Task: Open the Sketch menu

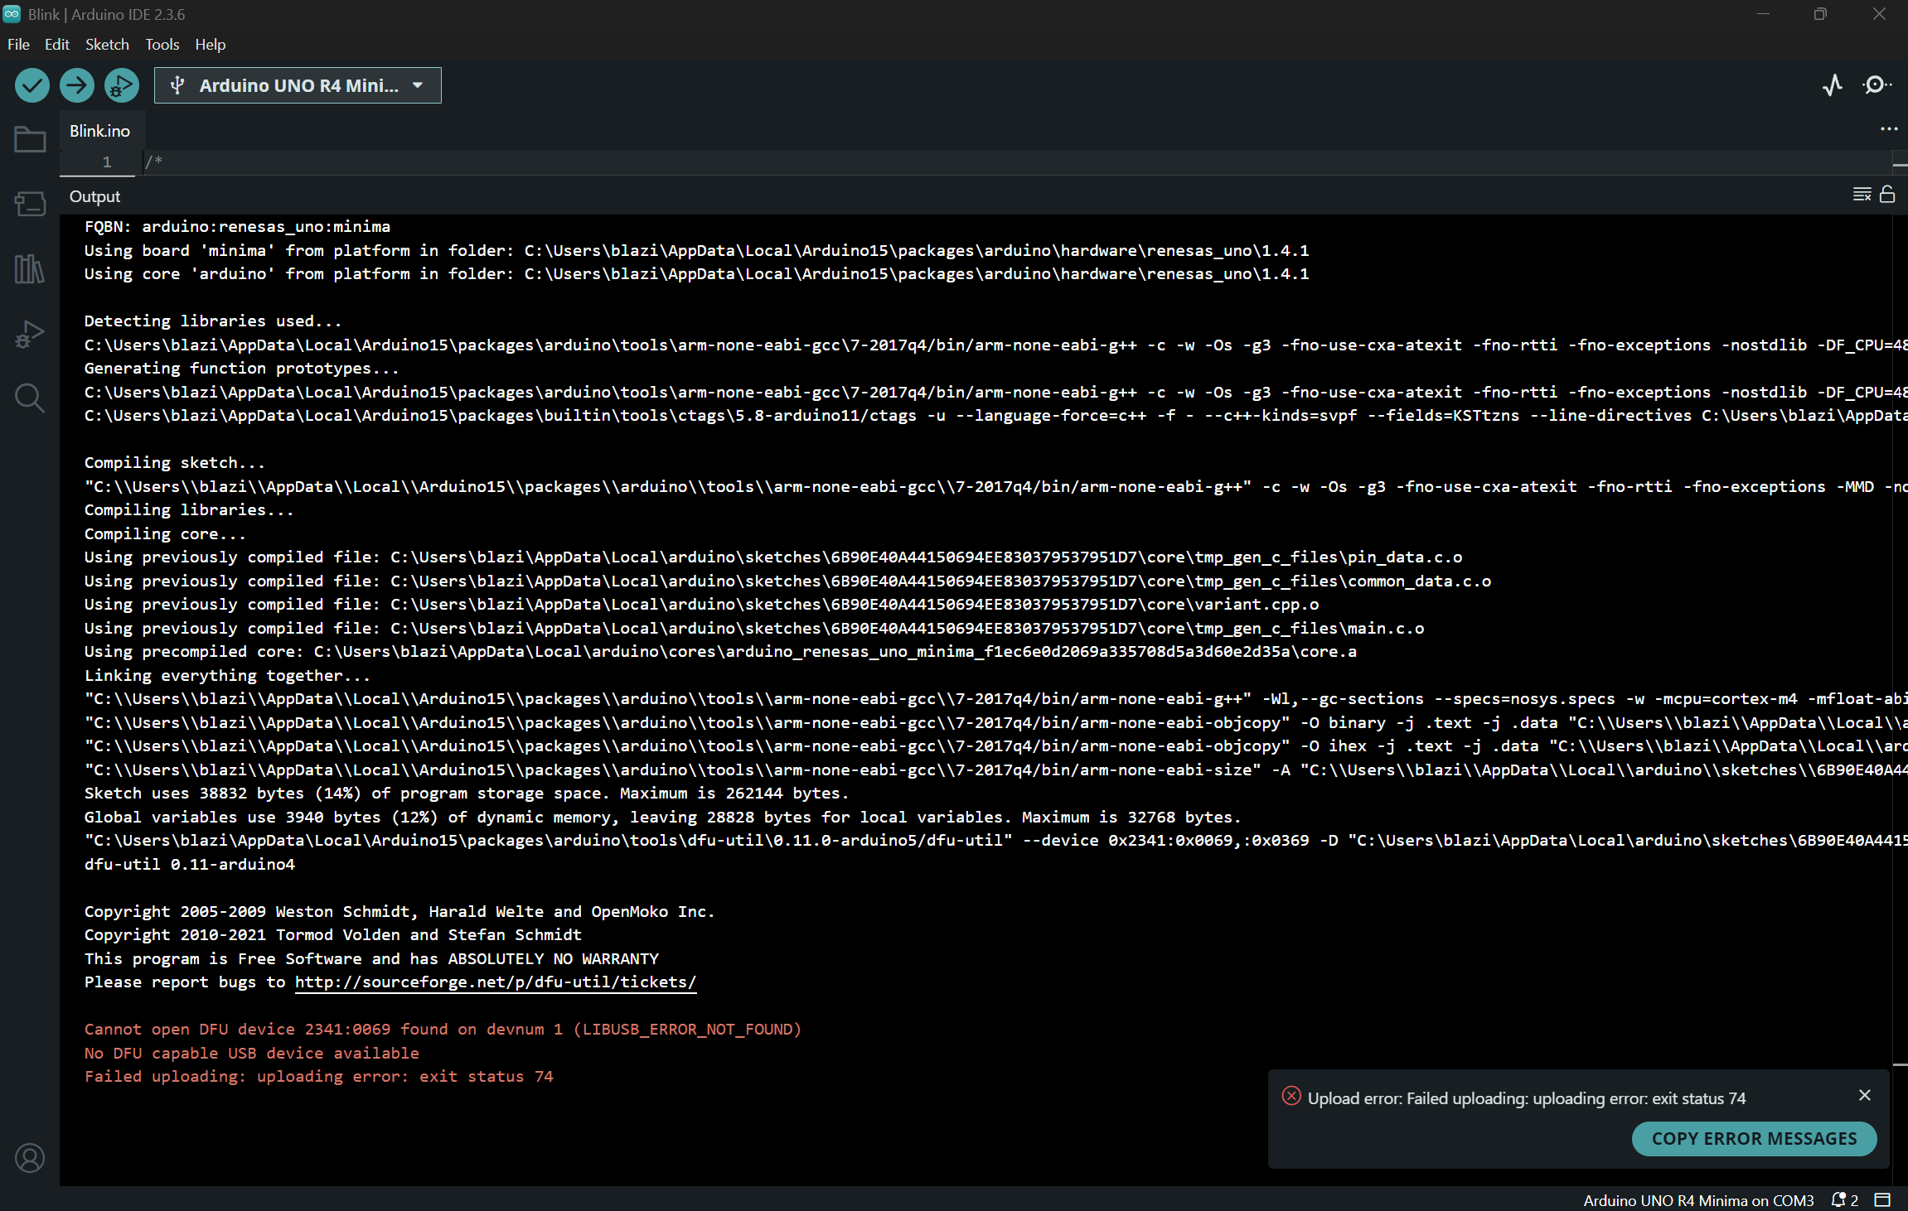Action: point(107,45)
